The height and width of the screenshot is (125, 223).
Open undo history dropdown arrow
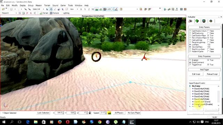click(x=15, y=9)
